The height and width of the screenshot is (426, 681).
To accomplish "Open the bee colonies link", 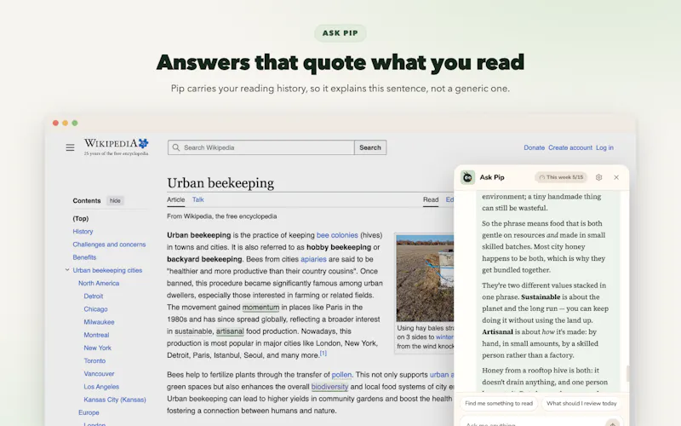I will click(337, 235).
